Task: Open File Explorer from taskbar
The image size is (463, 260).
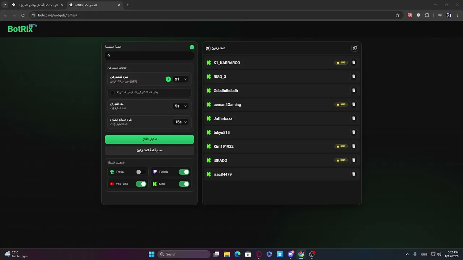Action: coord(227,254)
